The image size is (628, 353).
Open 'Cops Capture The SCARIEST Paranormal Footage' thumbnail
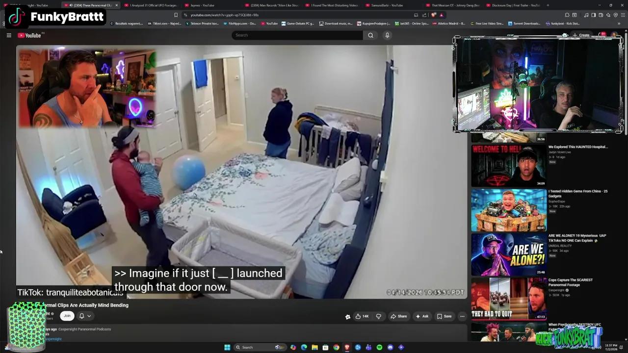coord(509,299)
